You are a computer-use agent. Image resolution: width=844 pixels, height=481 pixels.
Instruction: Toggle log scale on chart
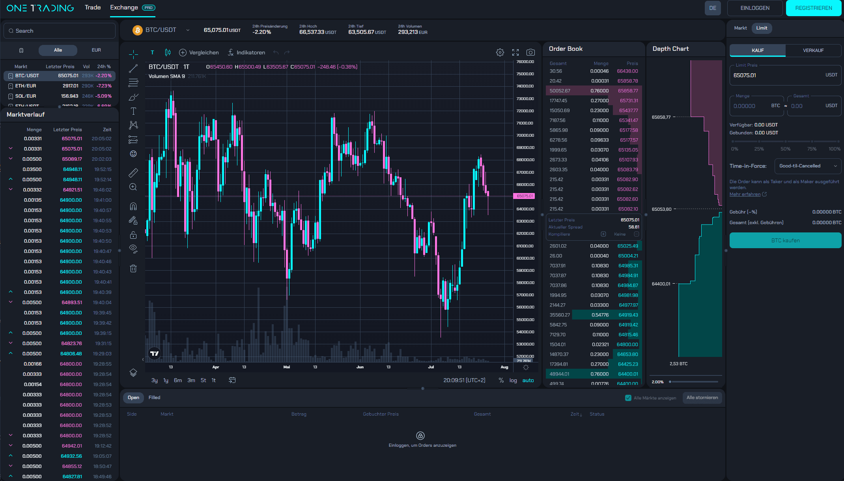point(513,380)
